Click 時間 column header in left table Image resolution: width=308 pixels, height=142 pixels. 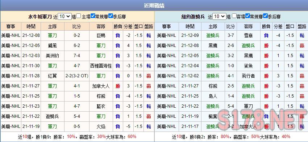31,26
